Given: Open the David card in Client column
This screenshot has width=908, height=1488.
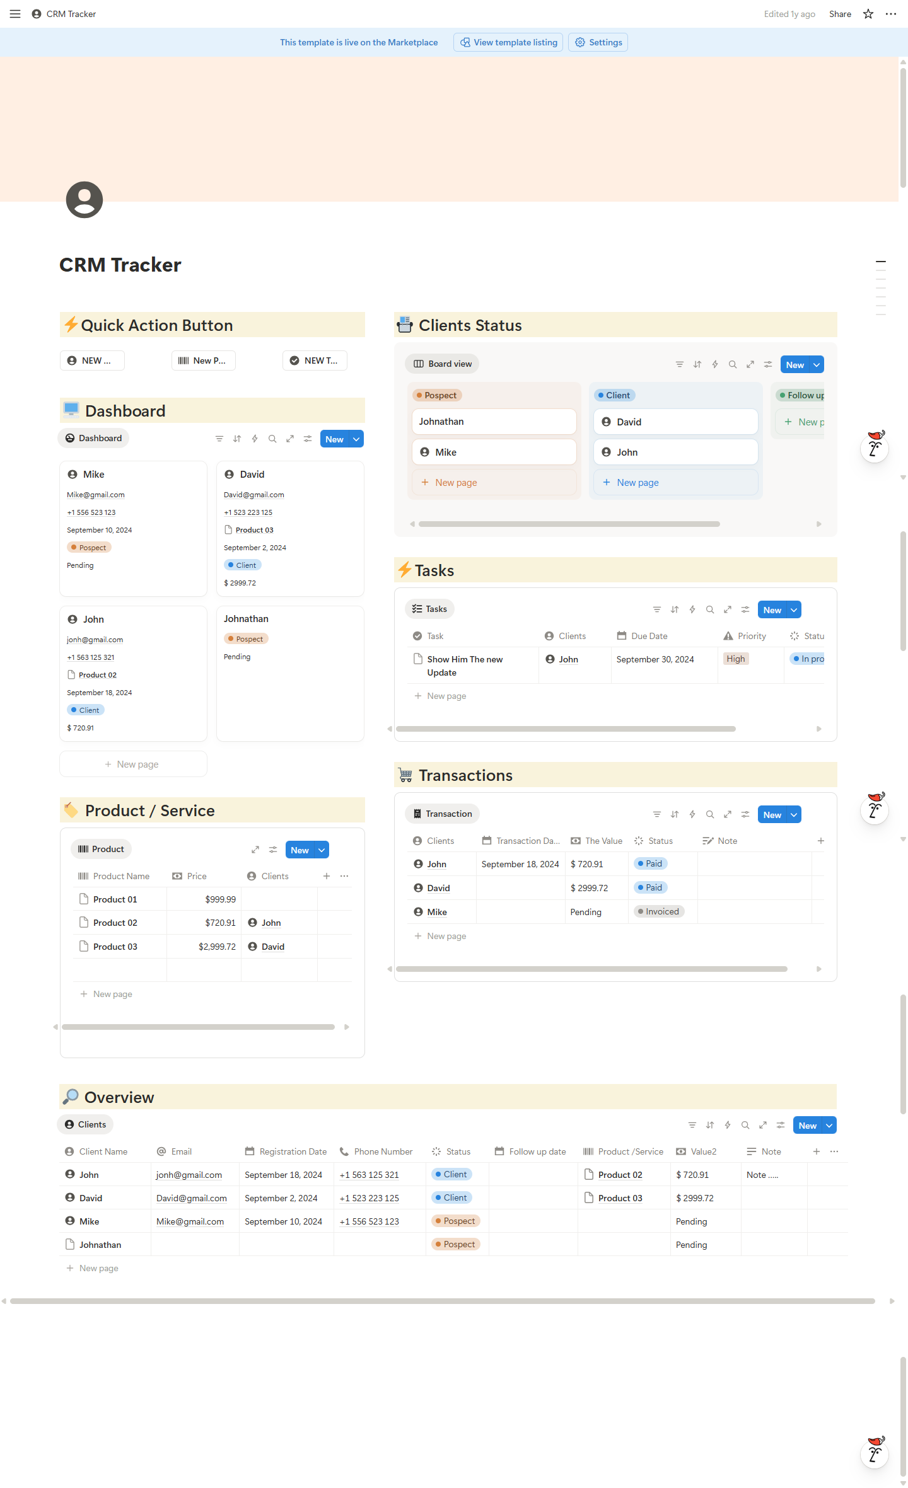Looking at the screenshot, I should coord(675,422).
